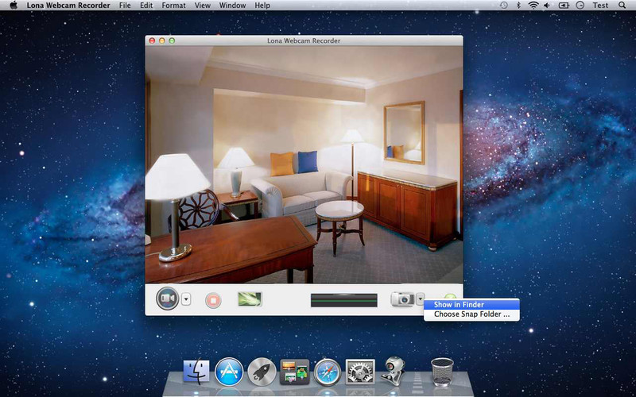
Task: Click the volume speaker icon
Action: (547, 6)
